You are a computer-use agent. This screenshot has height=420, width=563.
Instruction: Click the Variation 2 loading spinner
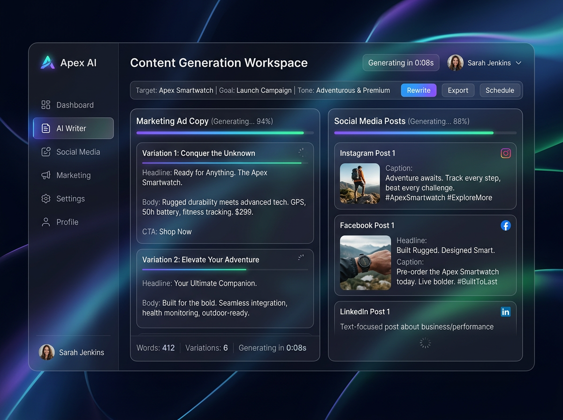[301, 257]
